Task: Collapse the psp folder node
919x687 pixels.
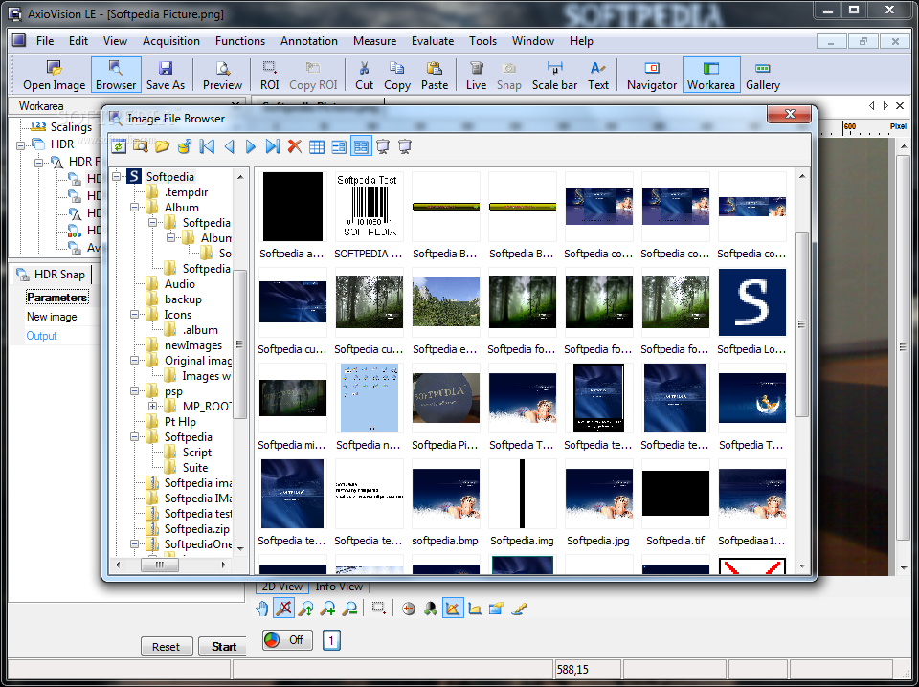Action: pyautogui.click(x=134, y=390)
